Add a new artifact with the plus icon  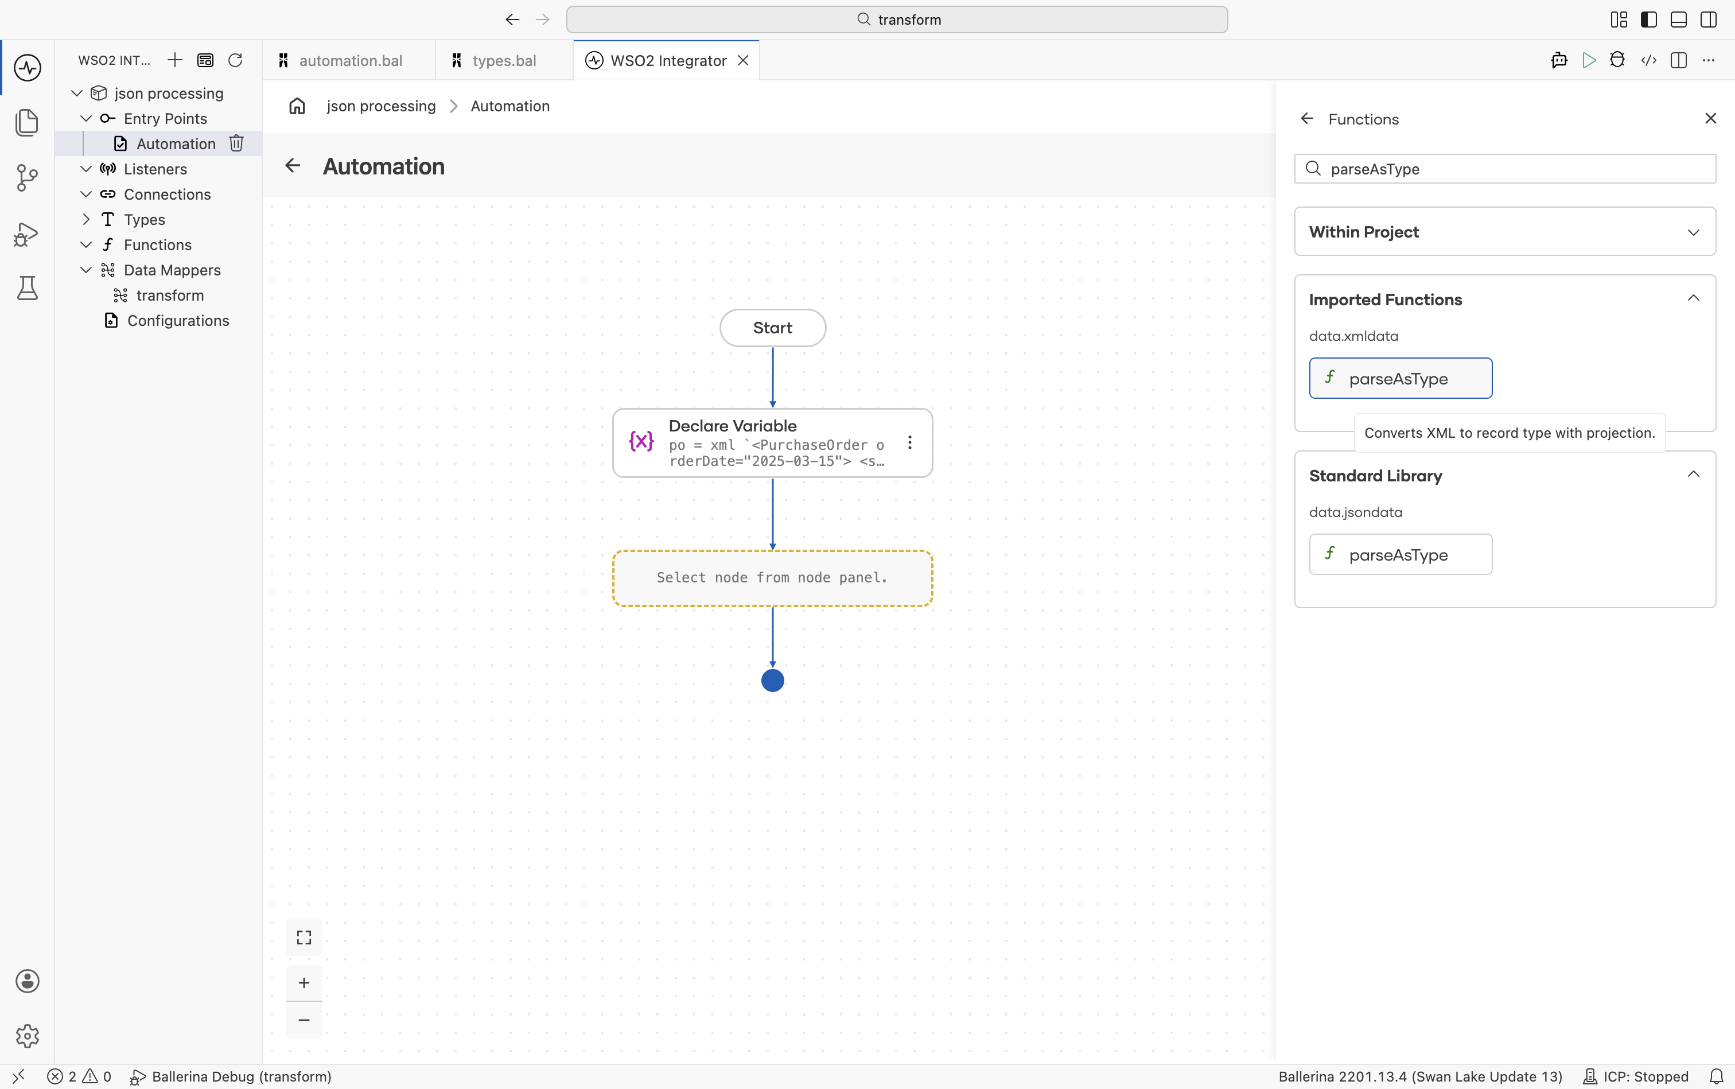pos(175,60)
